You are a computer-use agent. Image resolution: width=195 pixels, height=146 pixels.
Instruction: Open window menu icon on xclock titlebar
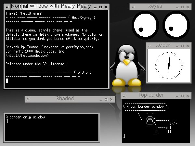tap(149, 46)
